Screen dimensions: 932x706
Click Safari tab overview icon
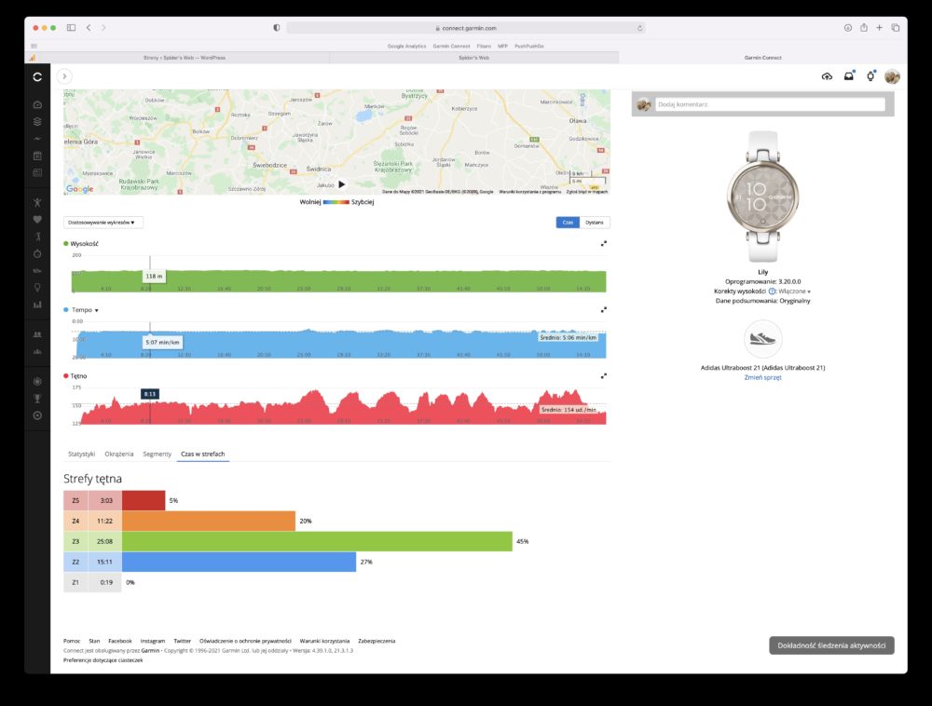click(895, 27)
